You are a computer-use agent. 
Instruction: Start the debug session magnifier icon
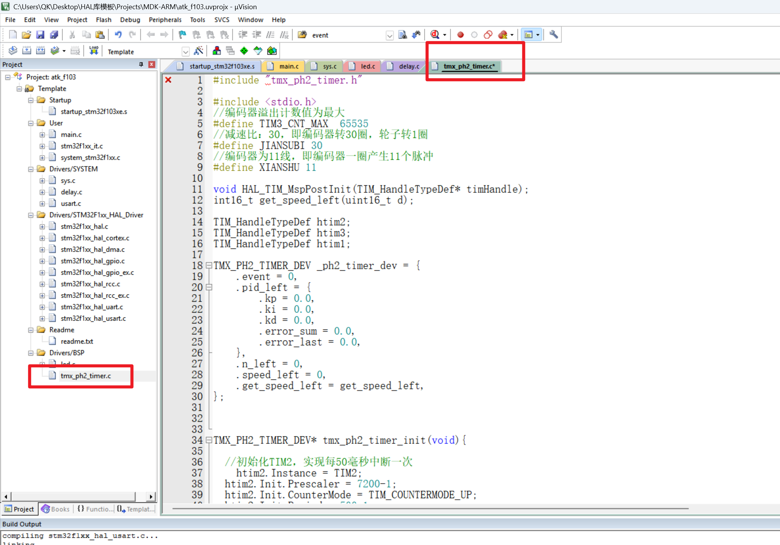click(435, 35)
